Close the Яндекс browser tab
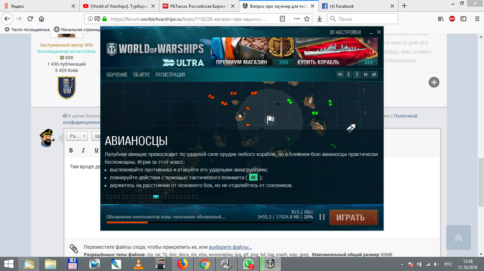 (x=73, y=6)
